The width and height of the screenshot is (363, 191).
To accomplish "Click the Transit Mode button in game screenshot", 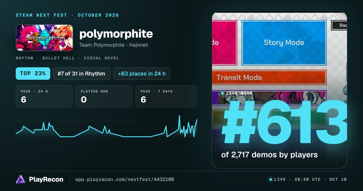I will [269, 77].
